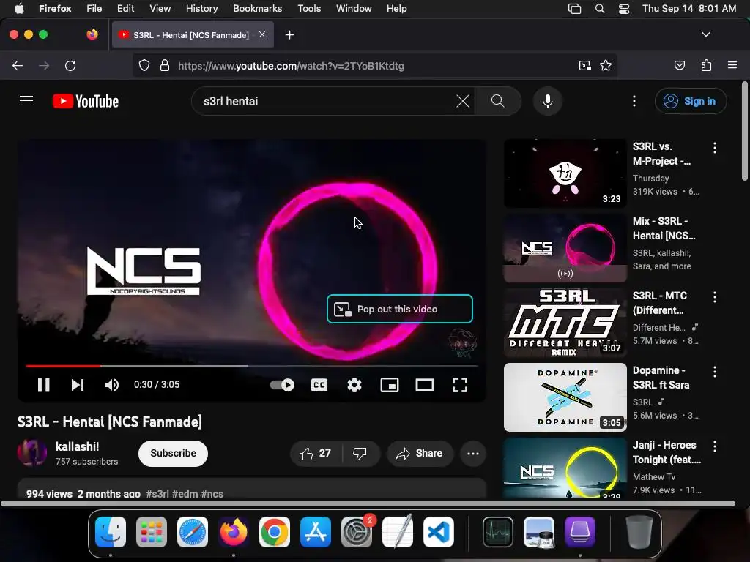This screenshot has width=750, height=562.
Task: Open the Tools menu
Action: click(309, 8)
